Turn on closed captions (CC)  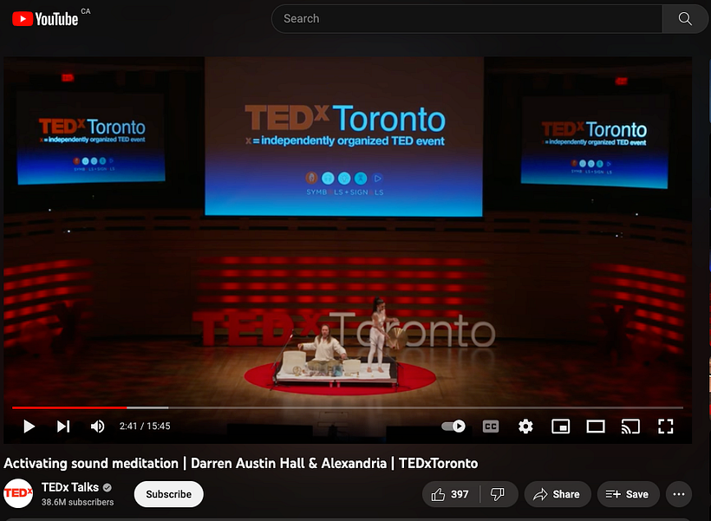click(x=491, y=427)
